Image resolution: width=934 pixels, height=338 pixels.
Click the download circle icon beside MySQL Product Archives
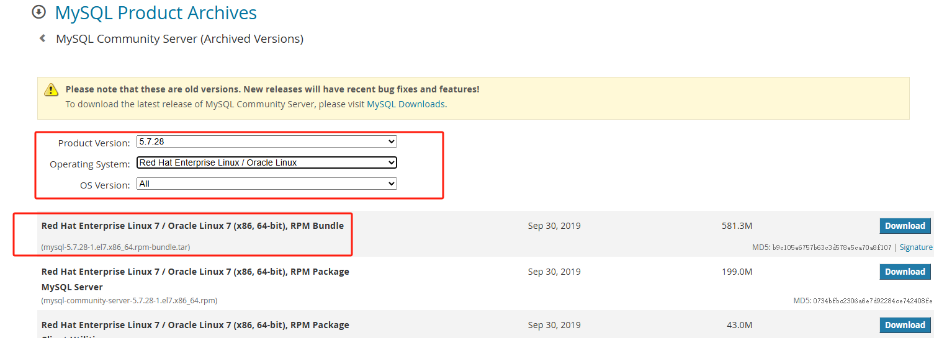tap(38, 12)
